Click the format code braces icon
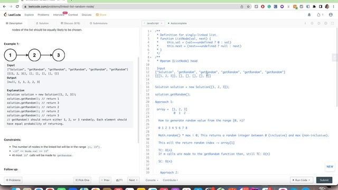338x190 pixels. point(312,23)
